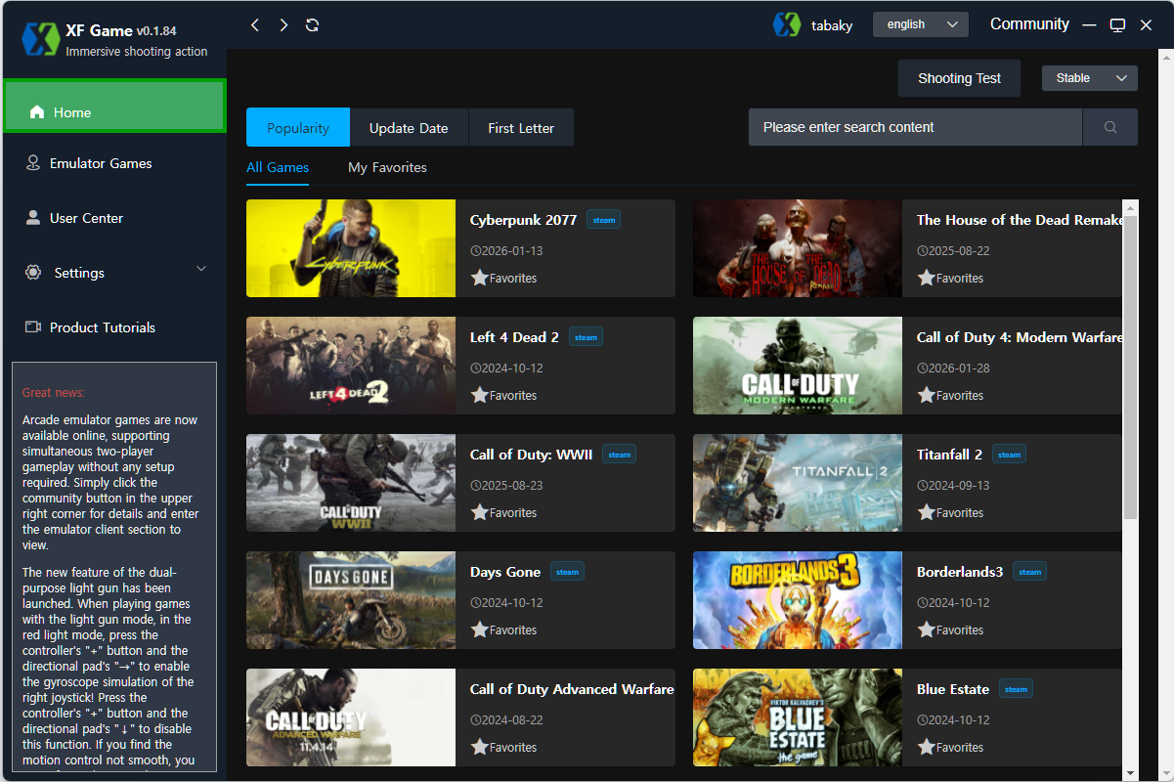This screenshot has height=782, width=1174.
Task: Sort games by Update Date
Action: pyautogui.click(x=409, y=128)
